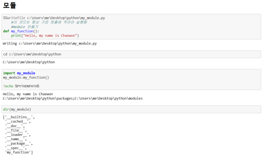Click the 'my_module.my_function()' call line
Screen dimensions: 263x157
coord(26,77)
